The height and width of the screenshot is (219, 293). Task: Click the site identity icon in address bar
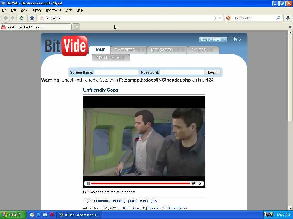coord(42,18)
